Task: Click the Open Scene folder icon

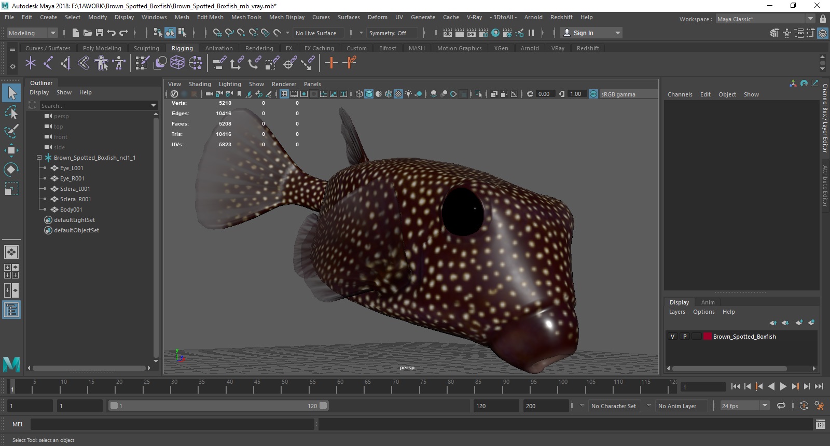Action: 88,33
